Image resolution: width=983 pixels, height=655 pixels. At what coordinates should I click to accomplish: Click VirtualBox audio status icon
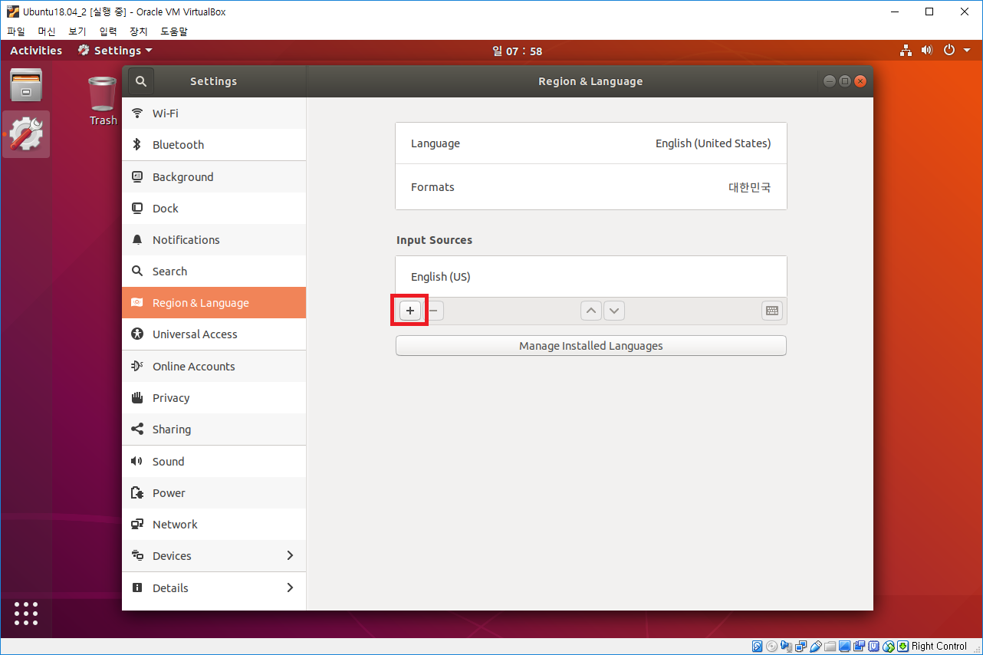click(786, 647)
